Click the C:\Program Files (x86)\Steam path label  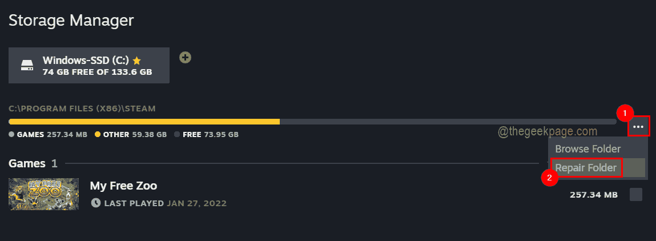pos(82,108)
